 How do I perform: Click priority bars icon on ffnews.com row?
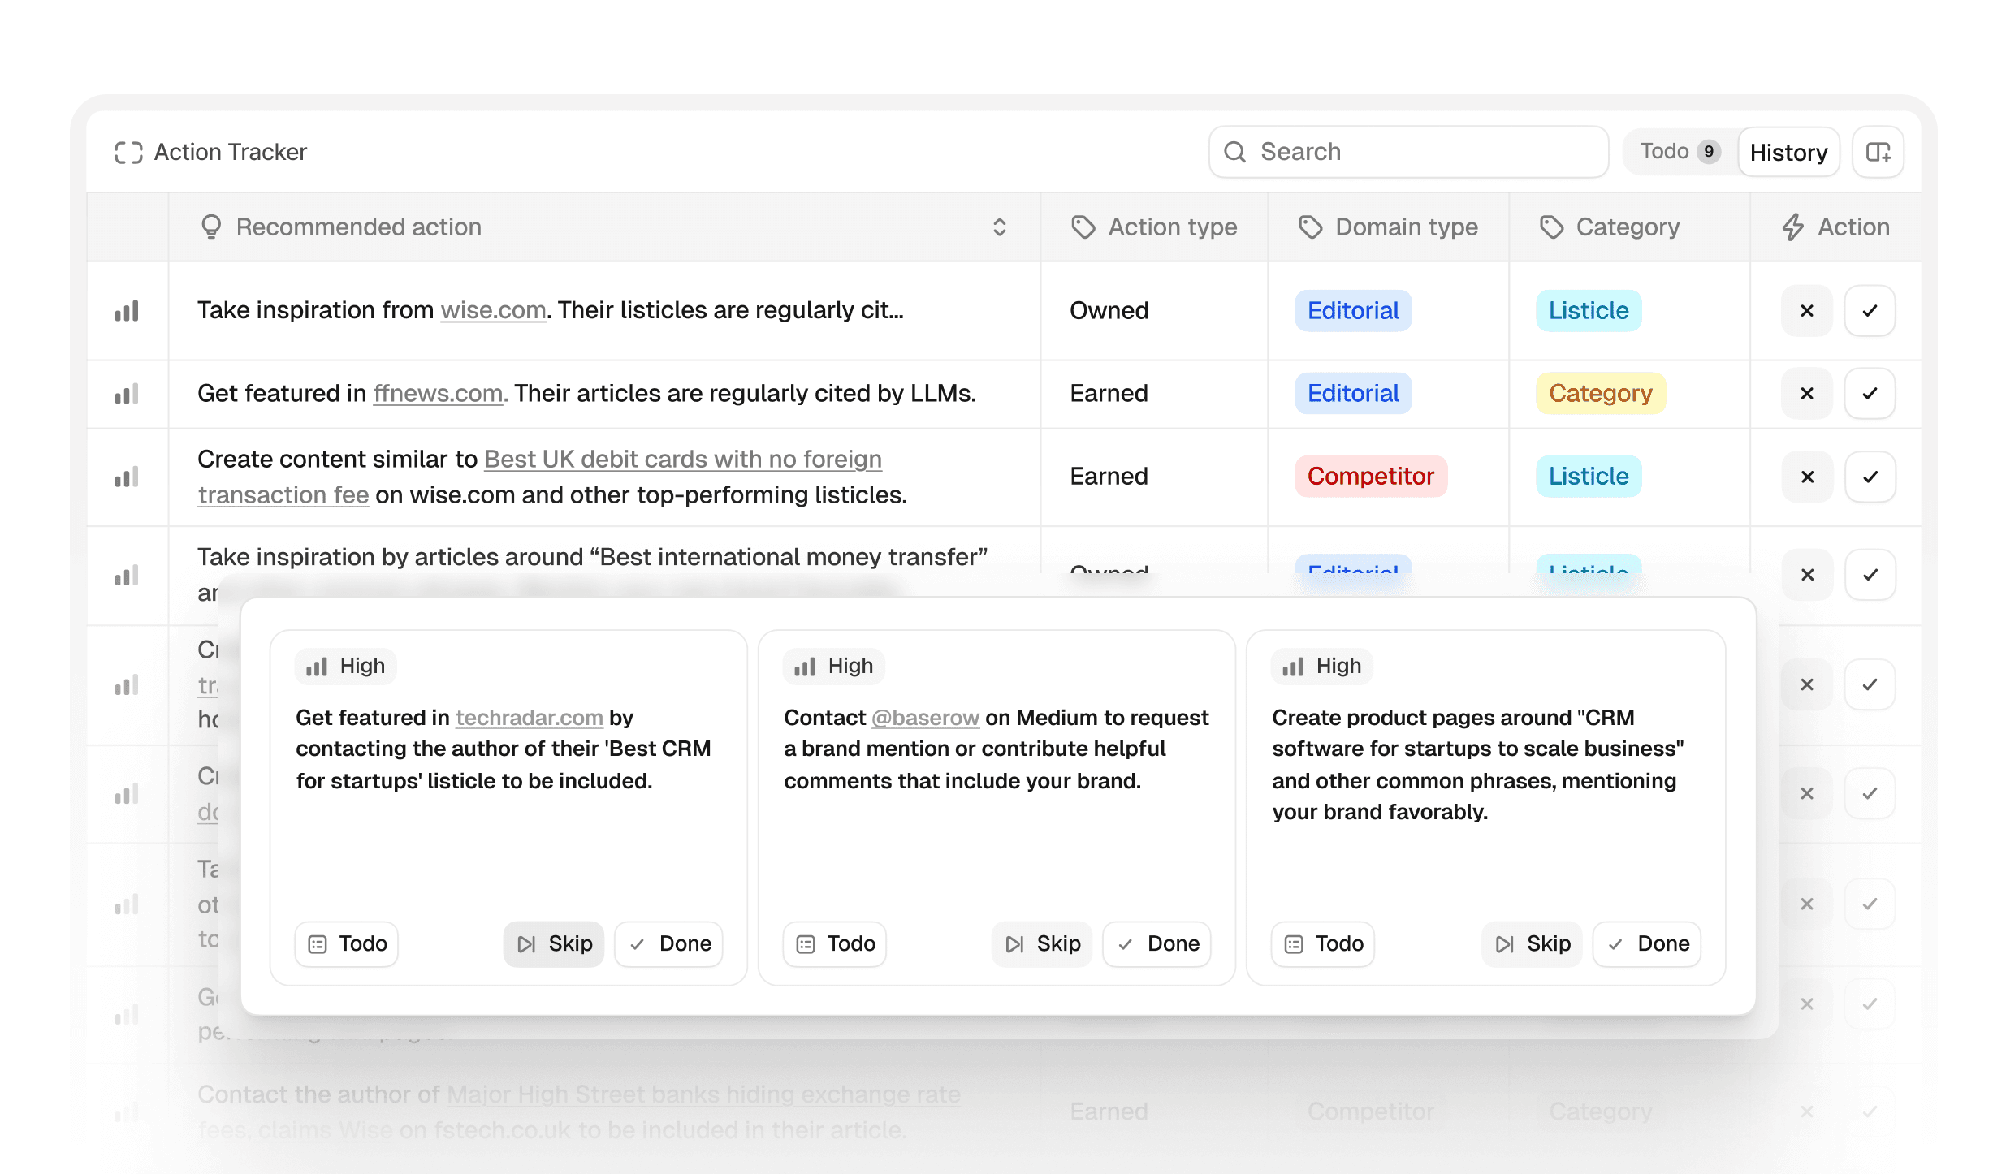click(x=127, y=395)
